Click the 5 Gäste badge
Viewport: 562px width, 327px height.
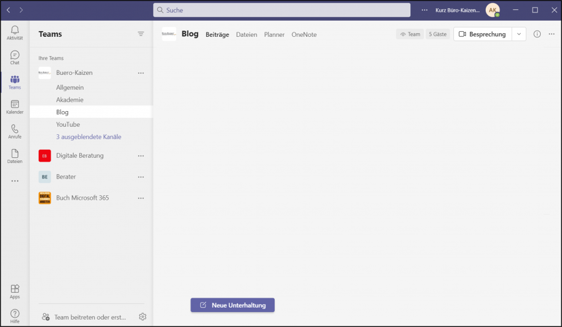tap(438, 34)
